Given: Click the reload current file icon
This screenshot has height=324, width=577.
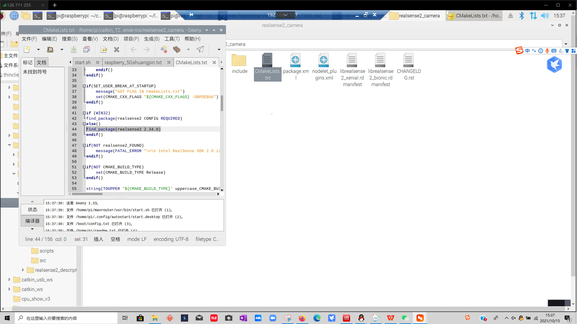Looking at the screenshot, I should (x=104, y=49).
